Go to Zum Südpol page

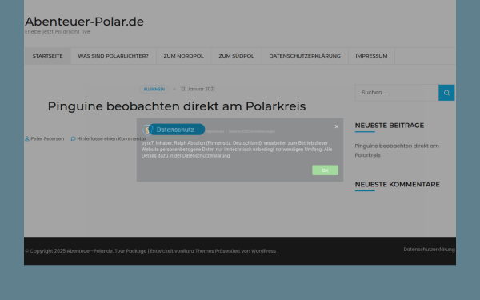[x=236, y=56]
